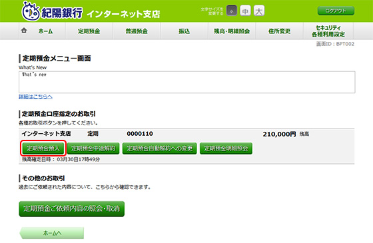Click inside the What's New text box

[x=187, y=82]
